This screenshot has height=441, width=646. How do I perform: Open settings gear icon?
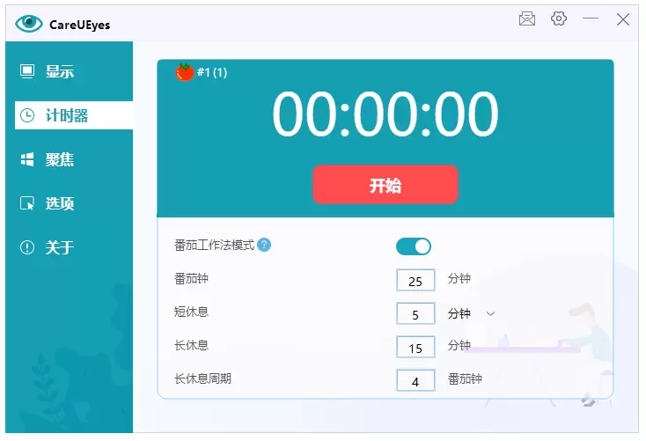tap(559, 18)
